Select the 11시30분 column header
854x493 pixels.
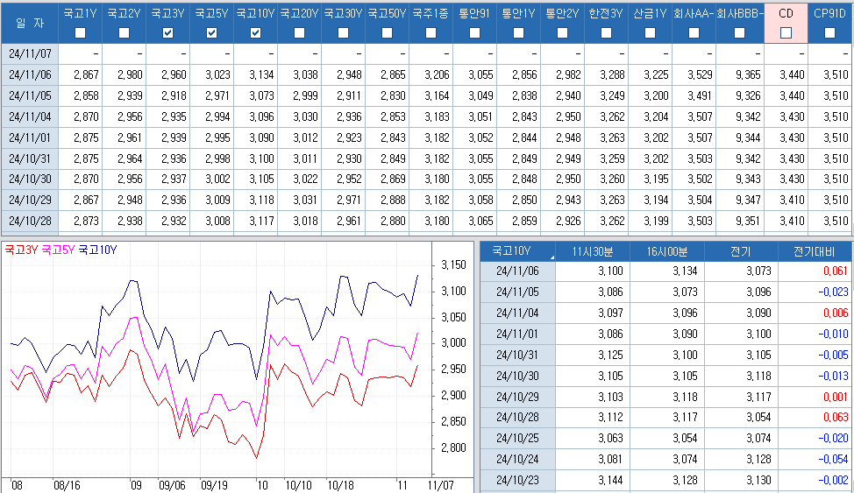pos(593,251)
